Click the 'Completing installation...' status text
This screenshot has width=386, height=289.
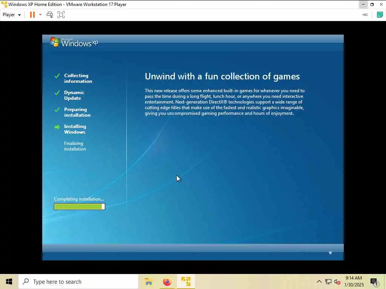79,199
